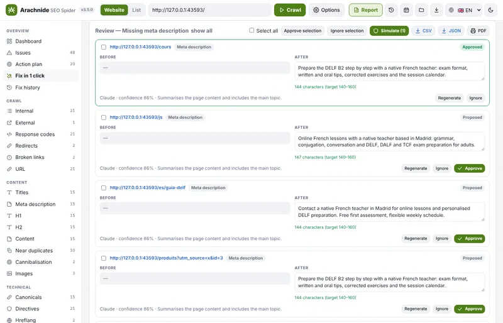Screen dimensions: 503x323
Task: Open the /produits?utm_source link
Action: [166, 258]
